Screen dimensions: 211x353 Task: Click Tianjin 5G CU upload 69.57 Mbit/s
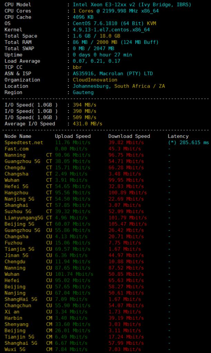[73, 250]
